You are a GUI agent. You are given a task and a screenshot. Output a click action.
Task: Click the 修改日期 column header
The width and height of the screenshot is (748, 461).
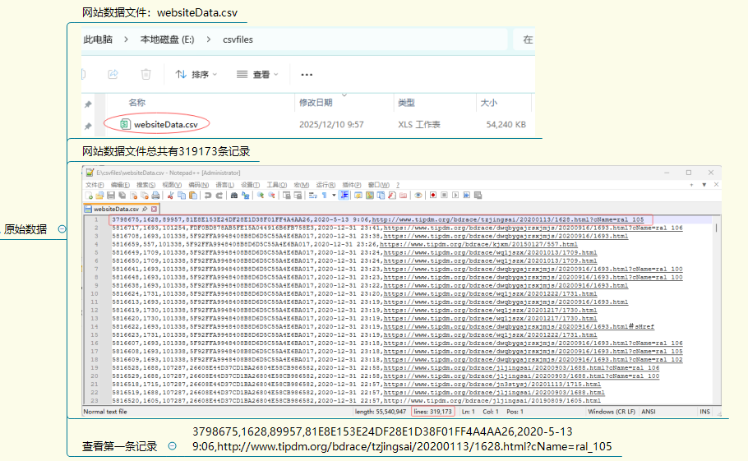[315, 103]
